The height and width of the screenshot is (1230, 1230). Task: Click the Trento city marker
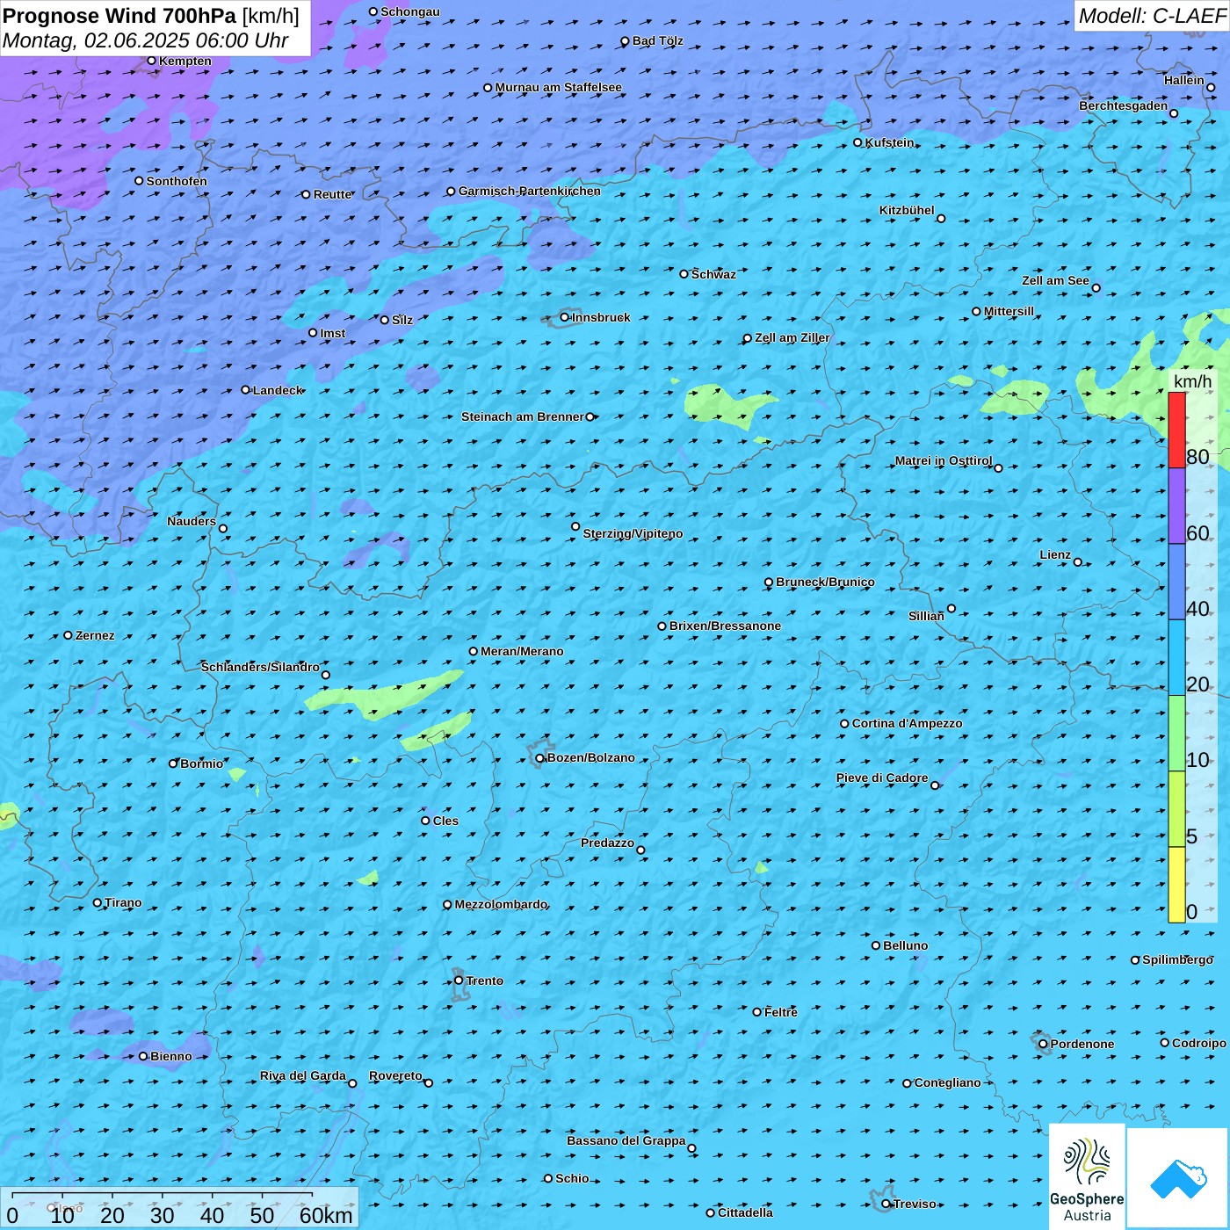click(459, 980)
